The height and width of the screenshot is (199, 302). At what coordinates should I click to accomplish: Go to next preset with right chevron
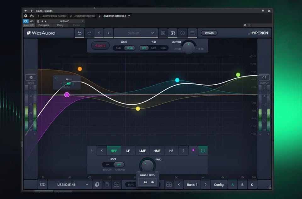point(109,33)
